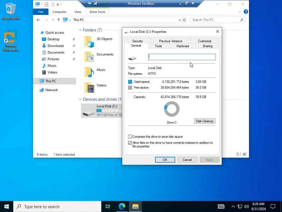
Task: Open the Sharing tab in Properties
Action: [207, 46]
